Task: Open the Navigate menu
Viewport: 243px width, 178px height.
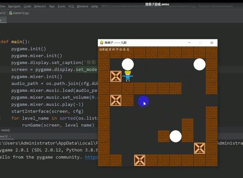Action: 14,6
